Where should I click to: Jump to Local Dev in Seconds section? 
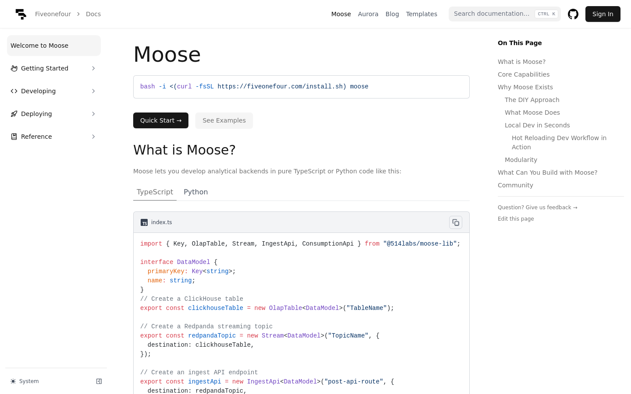pyautogui.click(x=537, y=125)
